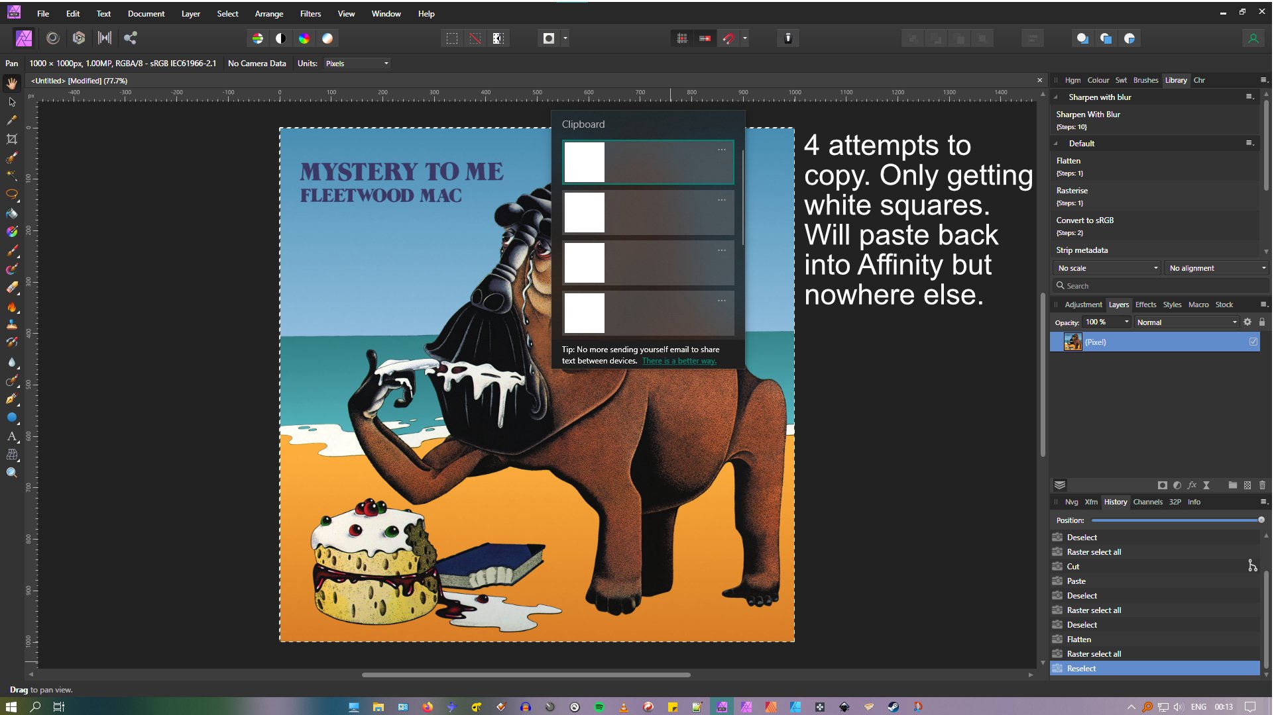Open the Units Pixels dropdown
The image size is (1274, 715).
357,64
